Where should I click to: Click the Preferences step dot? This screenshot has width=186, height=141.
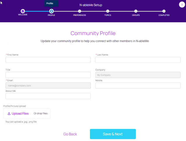click(79, 11)
